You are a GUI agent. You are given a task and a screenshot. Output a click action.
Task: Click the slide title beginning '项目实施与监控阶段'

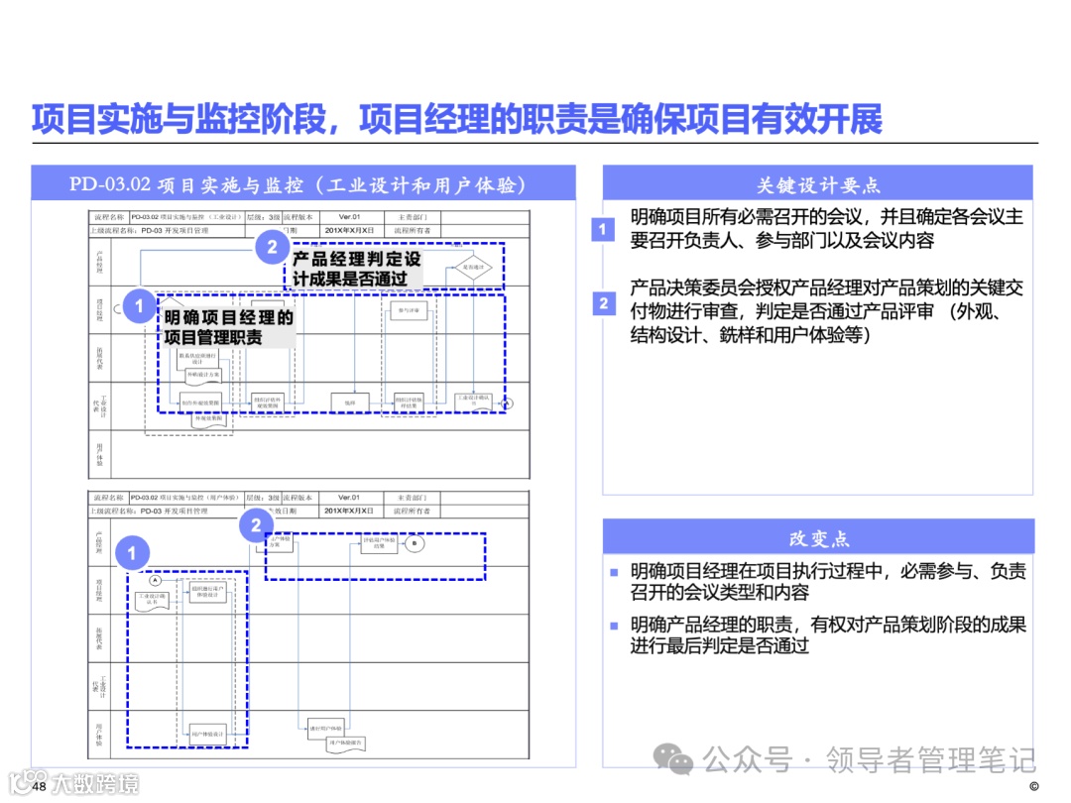point(457,119)
